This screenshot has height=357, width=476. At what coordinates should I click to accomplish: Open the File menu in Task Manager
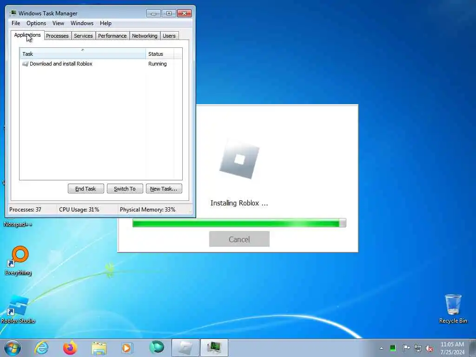(x=16, y=23)
